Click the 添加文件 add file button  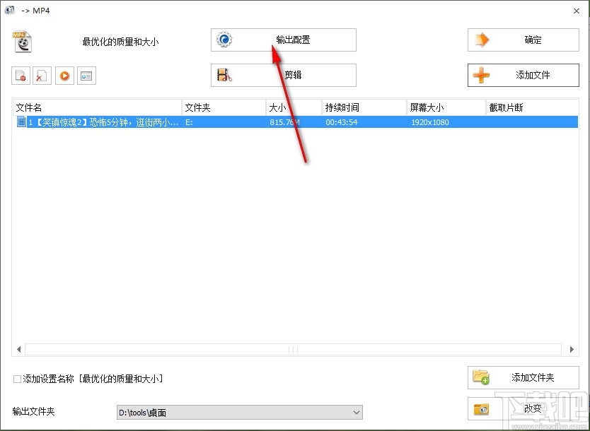523,75
